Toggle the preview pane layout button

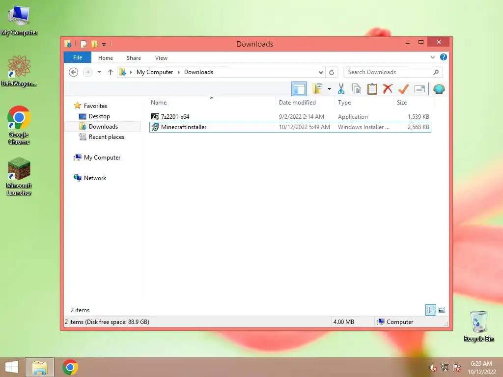299,89
